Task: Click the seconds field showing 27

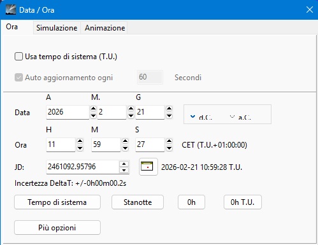Action: click(x=150, y=144)
